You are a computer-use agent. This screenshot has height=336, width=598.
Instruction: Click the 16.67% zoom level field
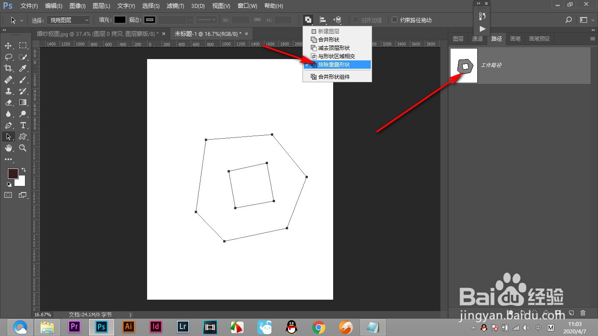[42, 315]
